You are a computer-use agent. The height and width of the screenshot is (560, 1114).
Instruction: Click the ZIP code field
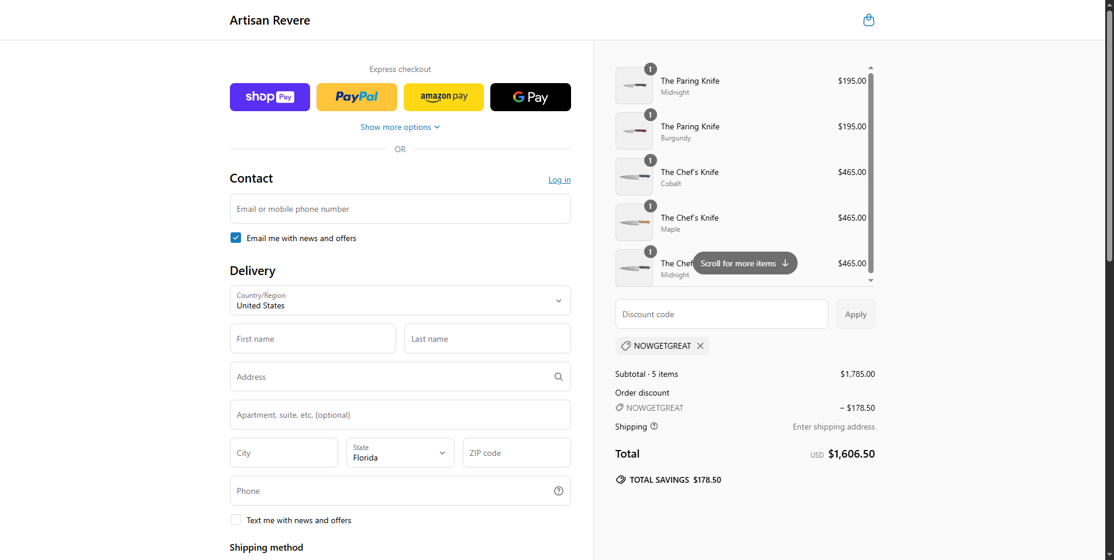[517, 453]
